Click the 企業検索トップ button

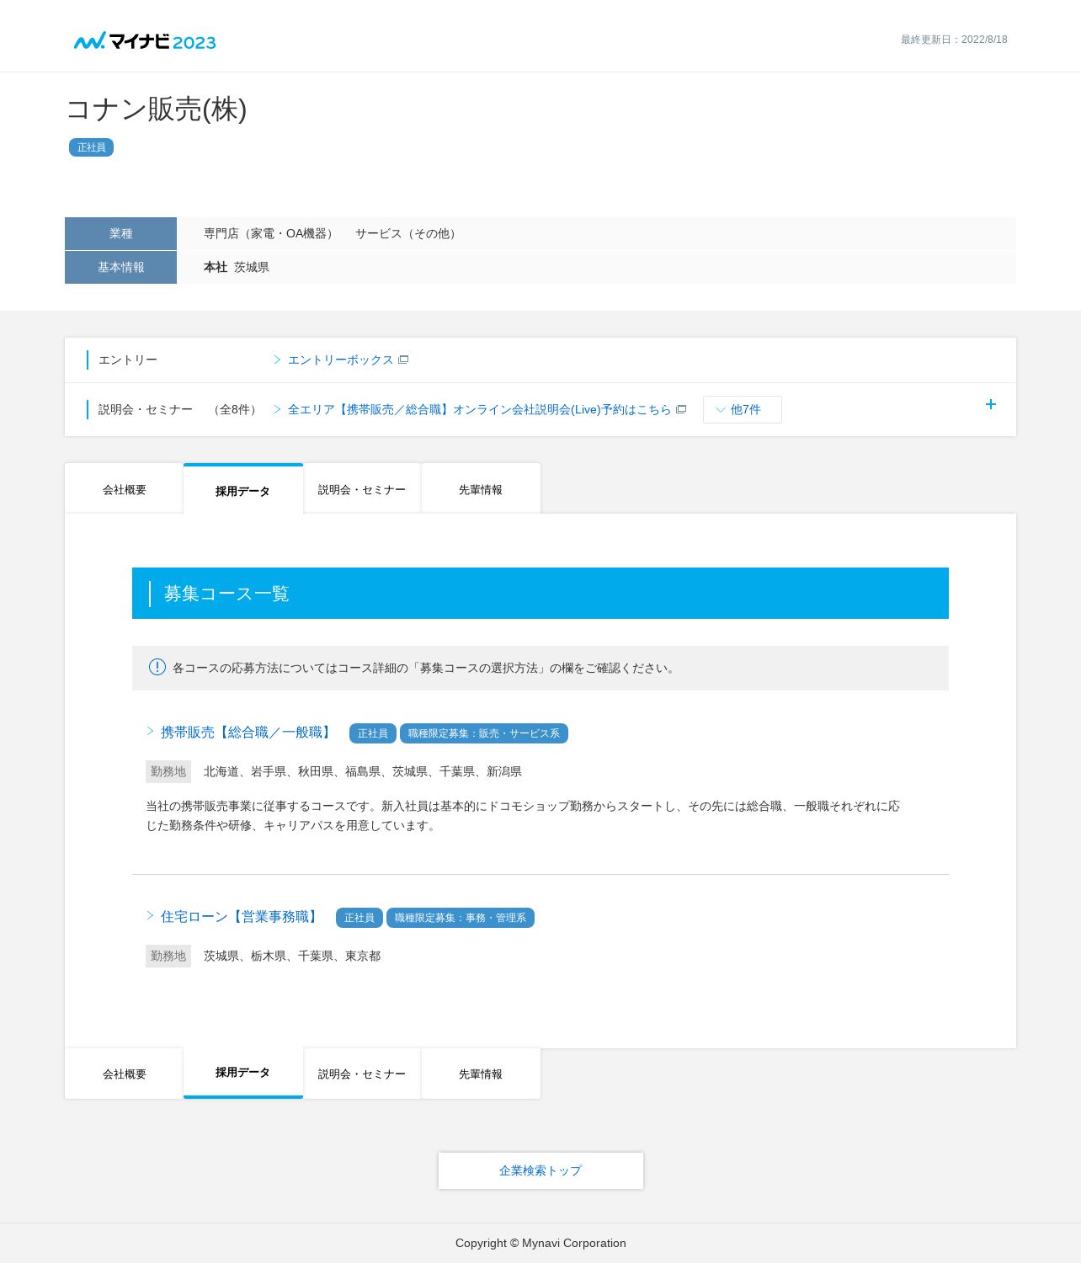coord(540,1170)
